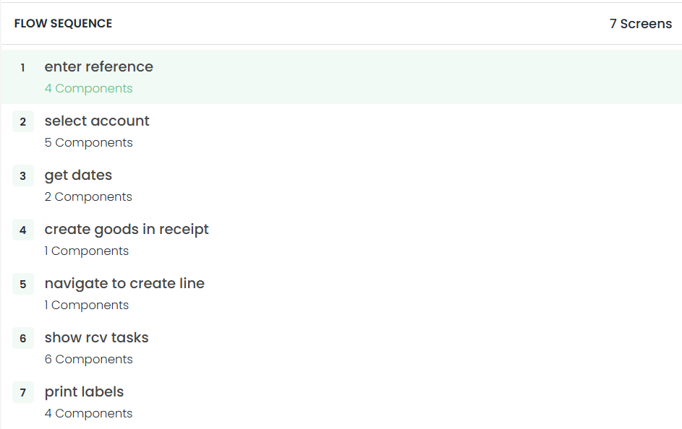Image resolution: width=682 pixels, height=429 pixels.
Task: Click step number 4 badge
Action: tap(23, 230)
